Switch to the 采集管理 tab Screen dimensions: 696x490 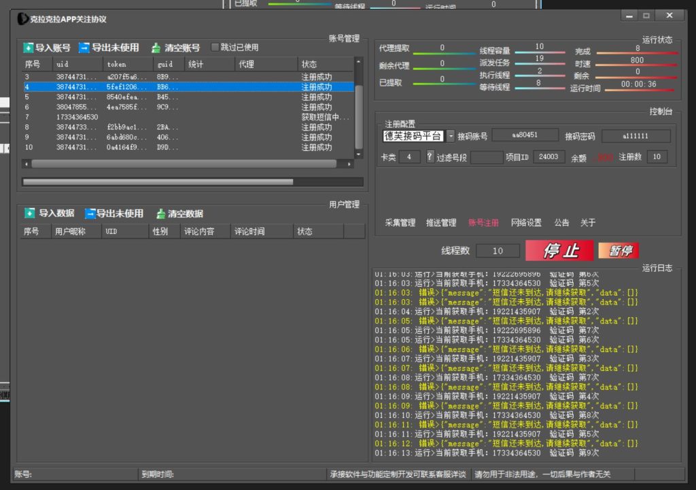[400, 223]
